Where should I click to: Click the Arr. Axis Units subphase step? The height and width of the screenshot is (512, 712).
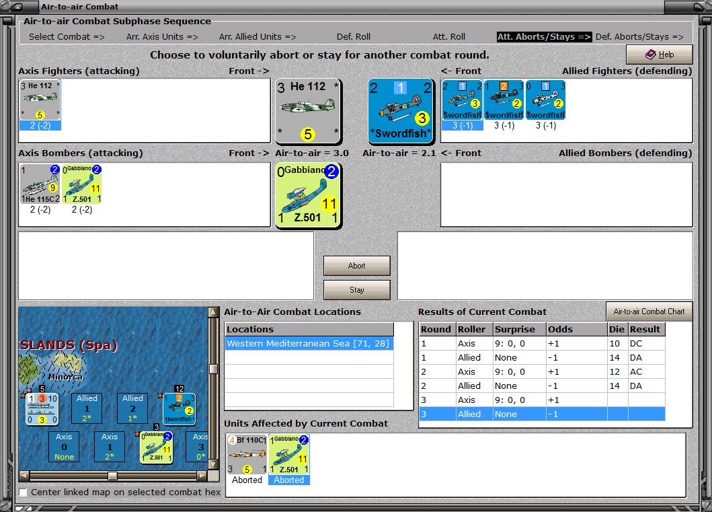(x=162, y=37)
